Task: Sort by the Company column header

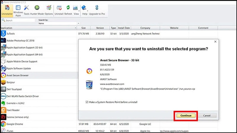Action: 145,28
